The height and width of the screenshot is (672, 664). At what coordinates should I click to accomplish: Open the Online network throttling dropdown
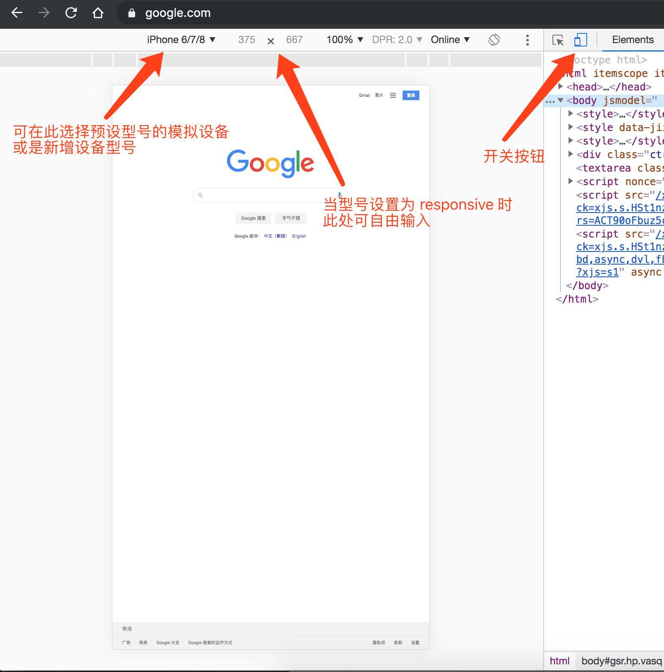point(450,40)
